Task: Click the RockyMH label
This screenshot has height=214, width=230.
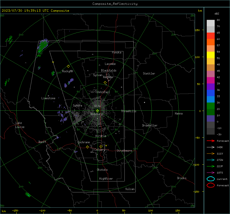Action: click(x=67, y=71)
